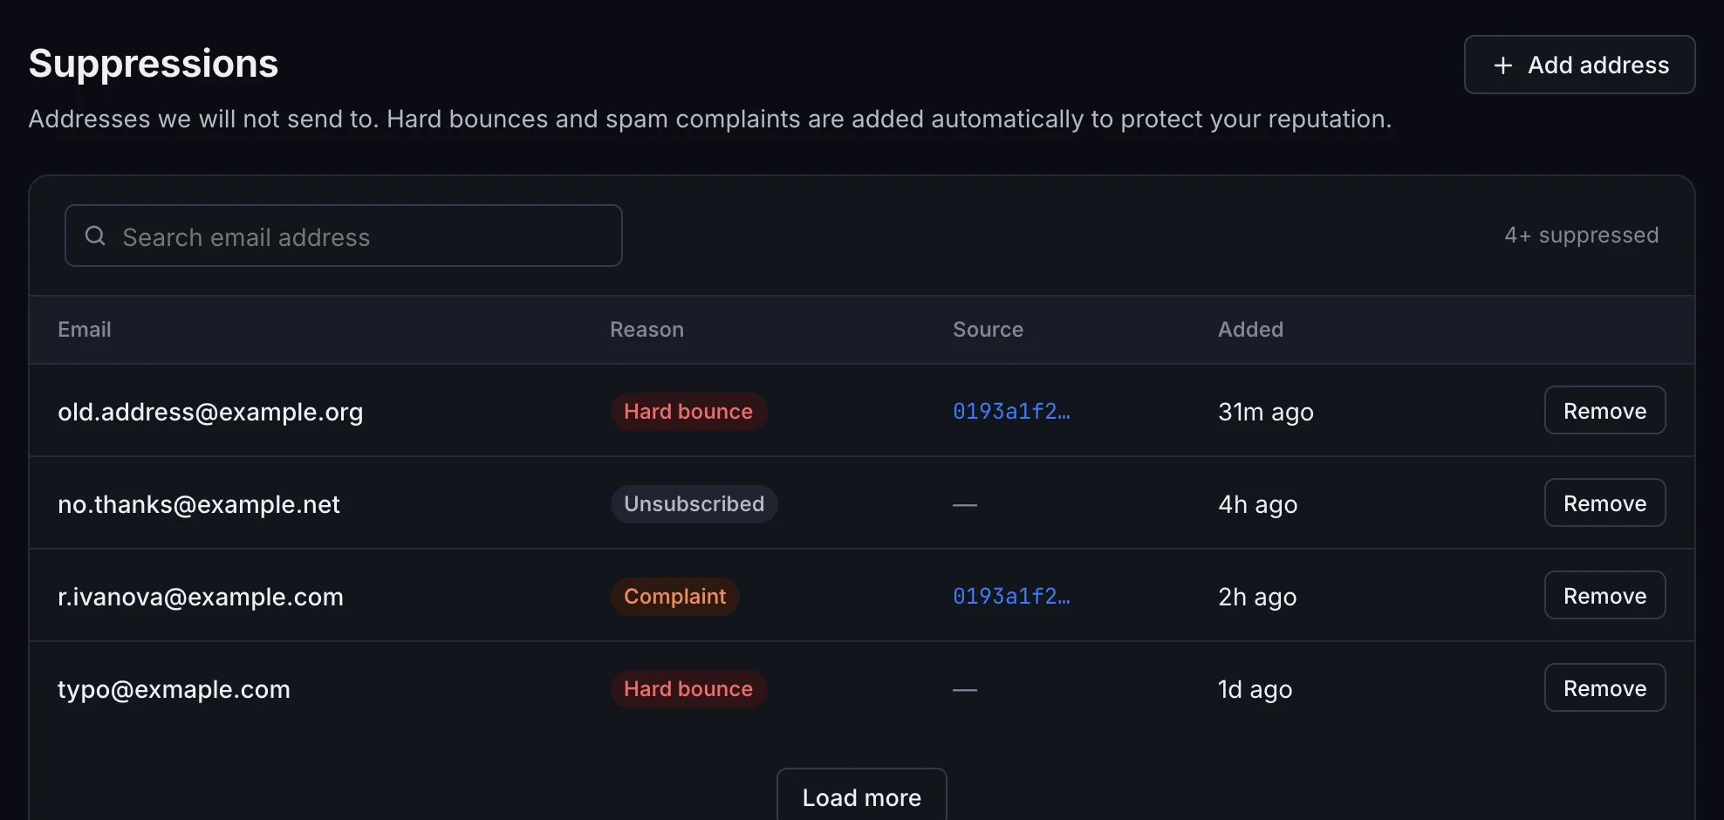This screenshot has height=820, width=1724.
Task: Click Hard bounce badge for typo@exmaple.com
Action: [688, 688]
